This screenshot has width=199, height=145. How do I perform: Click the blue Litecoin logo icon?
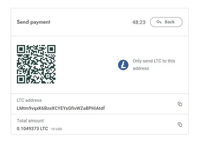(x=123, y=65)
